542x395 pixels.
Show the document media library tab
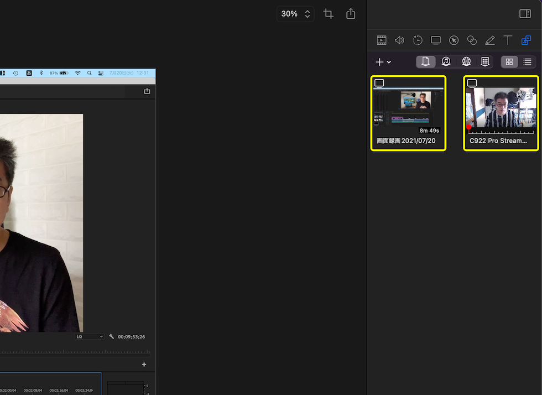(425, 62)
